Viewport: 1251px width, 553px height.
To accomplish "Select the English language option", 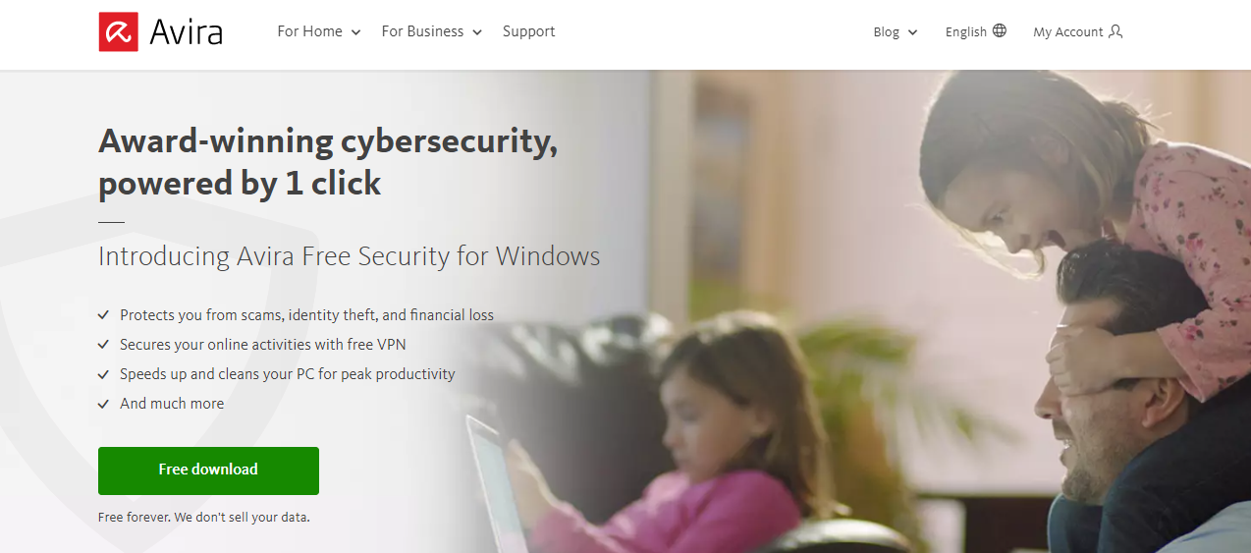I will click(x=966, y=32).
